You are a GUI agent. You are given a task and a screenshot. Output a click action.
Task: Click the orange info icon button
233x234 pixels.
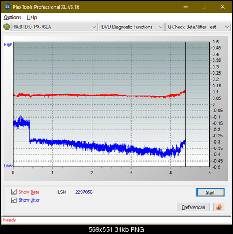coord(219,207)
